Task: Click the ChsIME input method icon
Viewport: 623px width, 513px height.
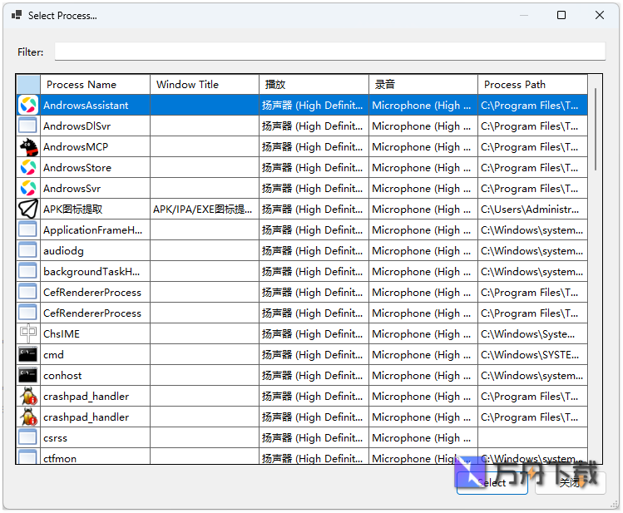Action: pos(28,334)
